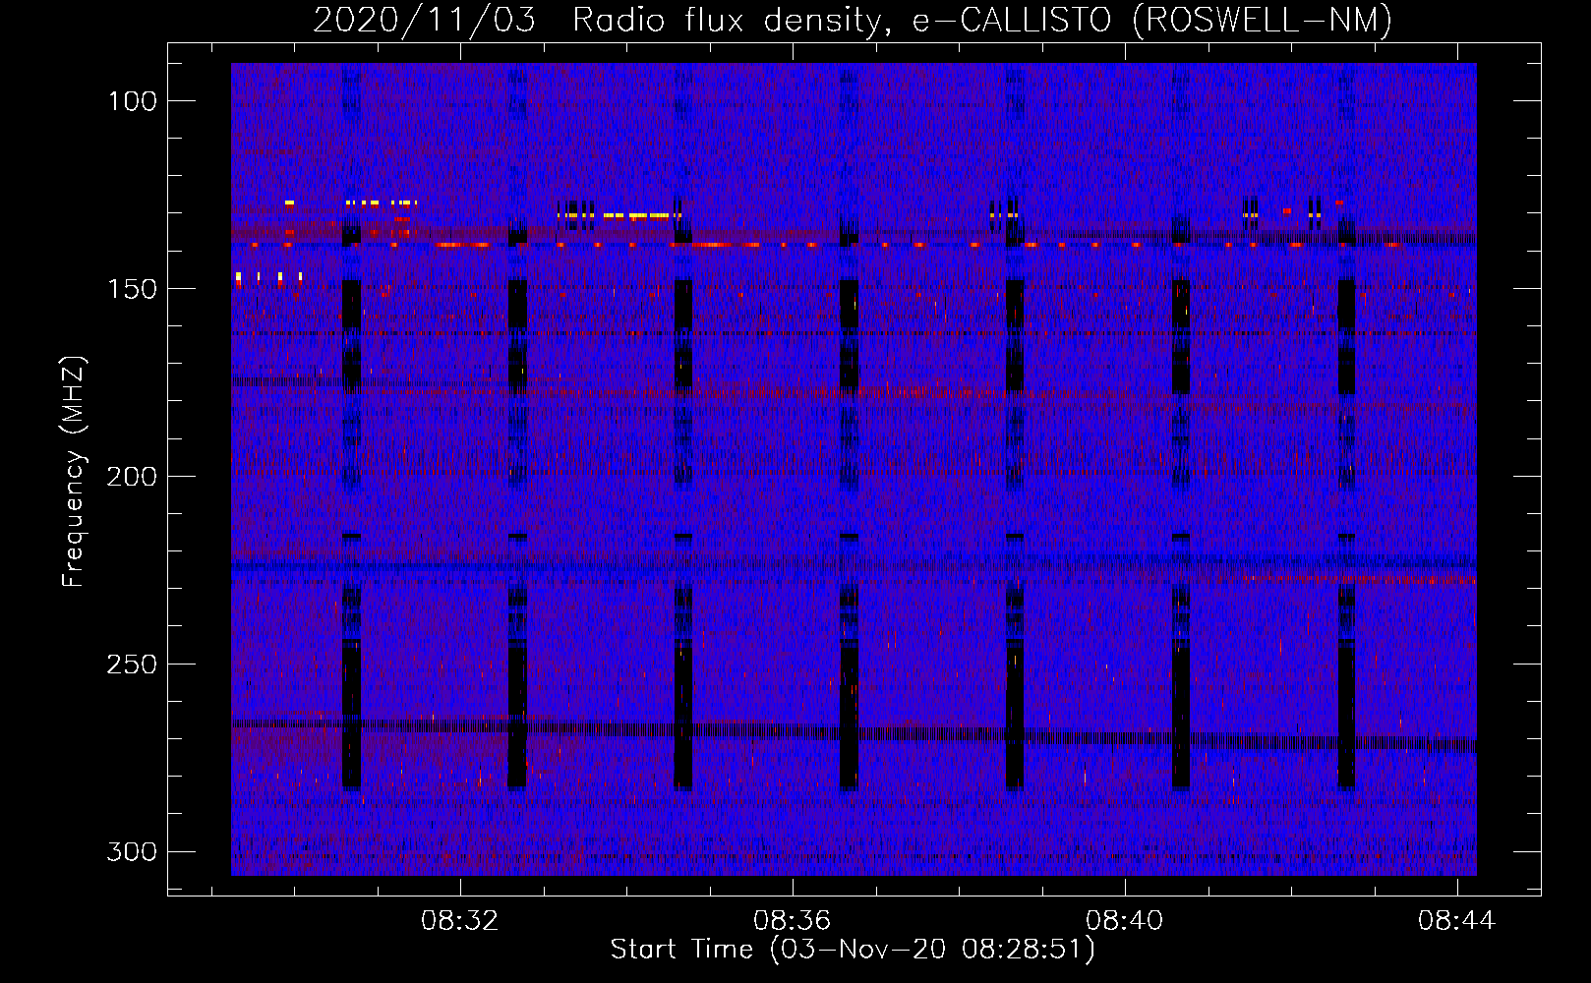Viewport: 1591px width, 983px height.
Task: Click the plot title mentioning e-CALLISTO (ROSWELL-NM)
Action: click(x=853, y=20)
